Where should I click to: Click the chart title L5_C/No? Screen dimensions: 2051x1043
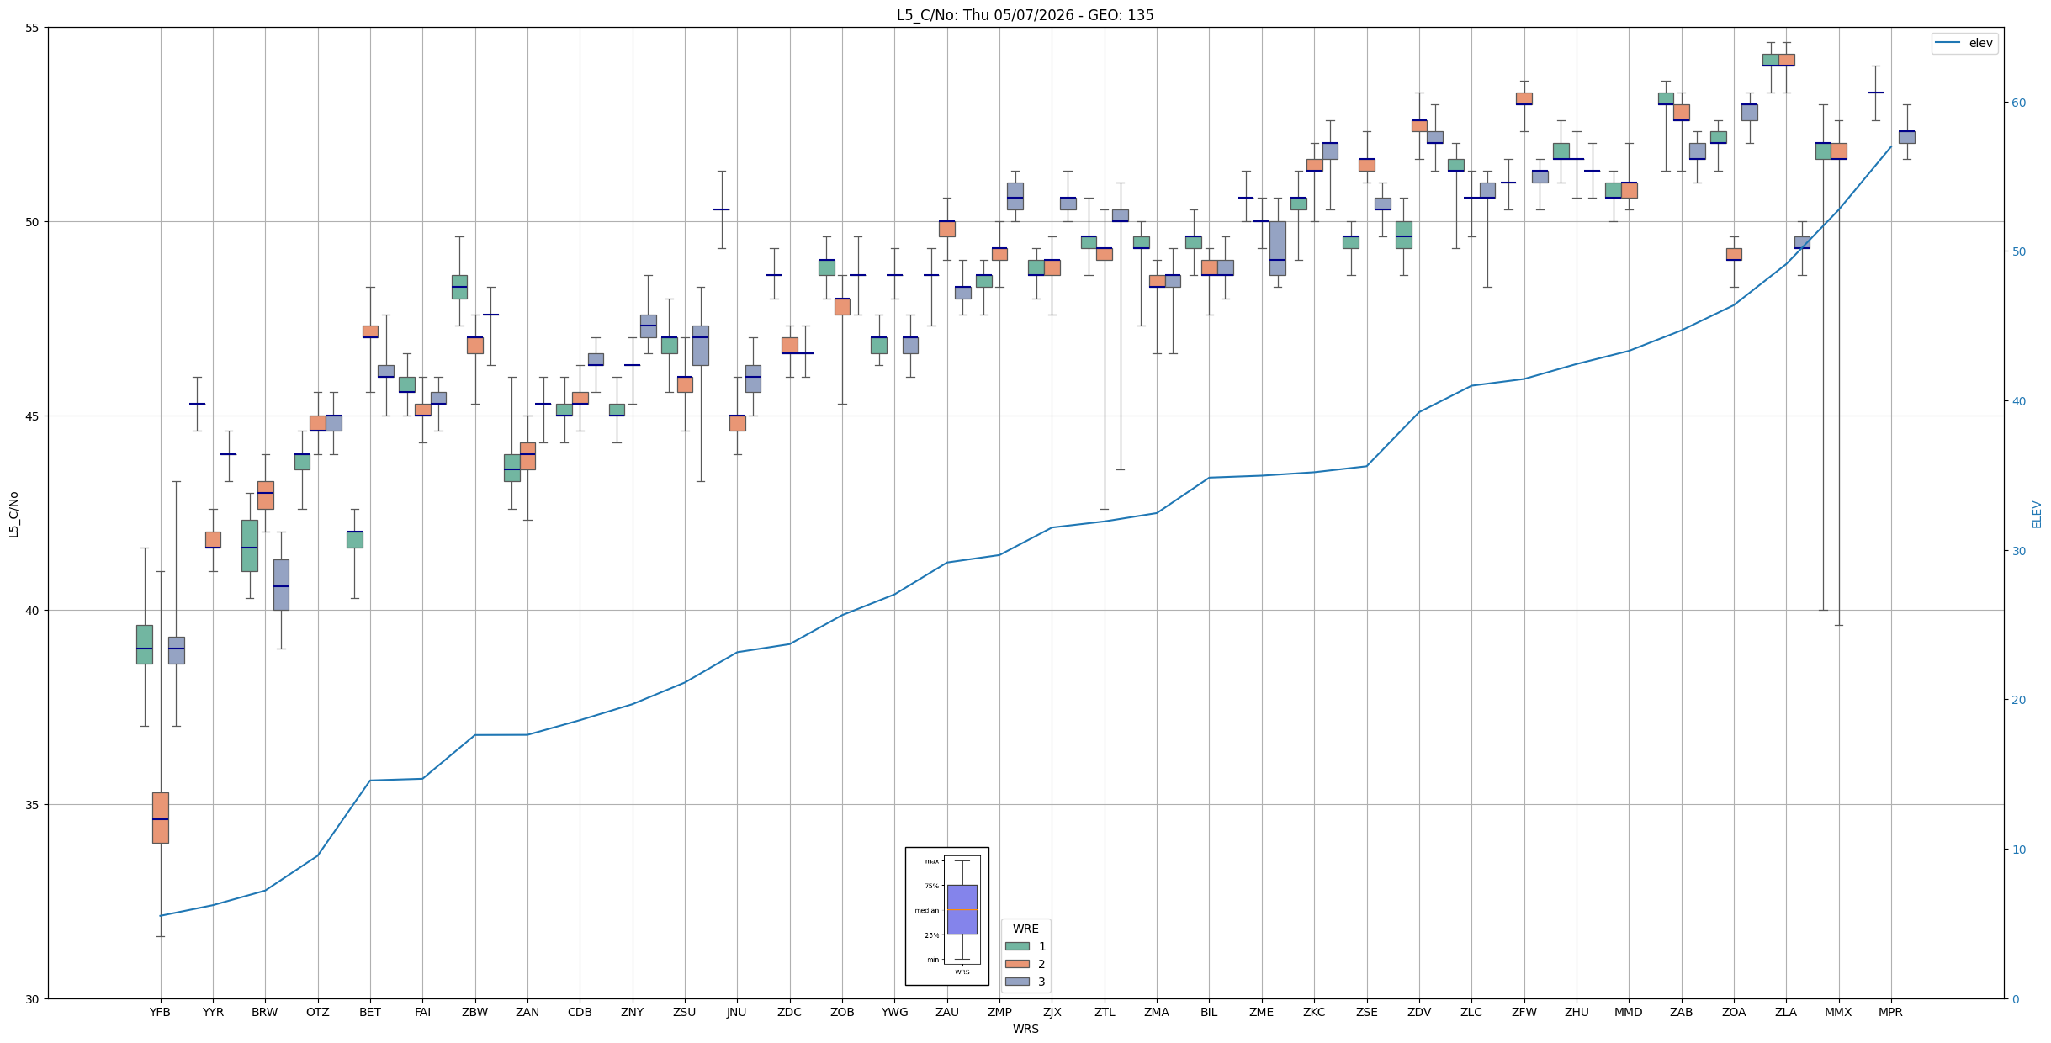pyautogui.click(x=1025, y=15)
